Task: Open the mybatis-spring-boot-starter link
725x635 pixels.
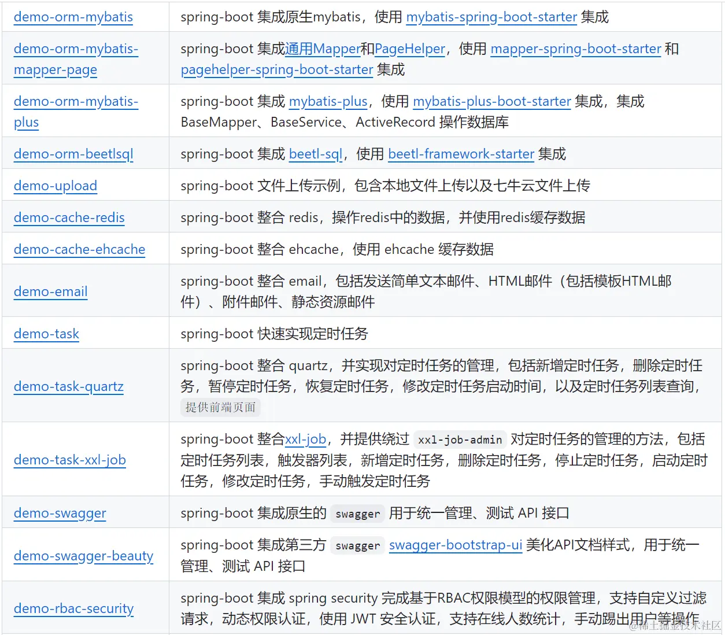Action: (492, 17)
